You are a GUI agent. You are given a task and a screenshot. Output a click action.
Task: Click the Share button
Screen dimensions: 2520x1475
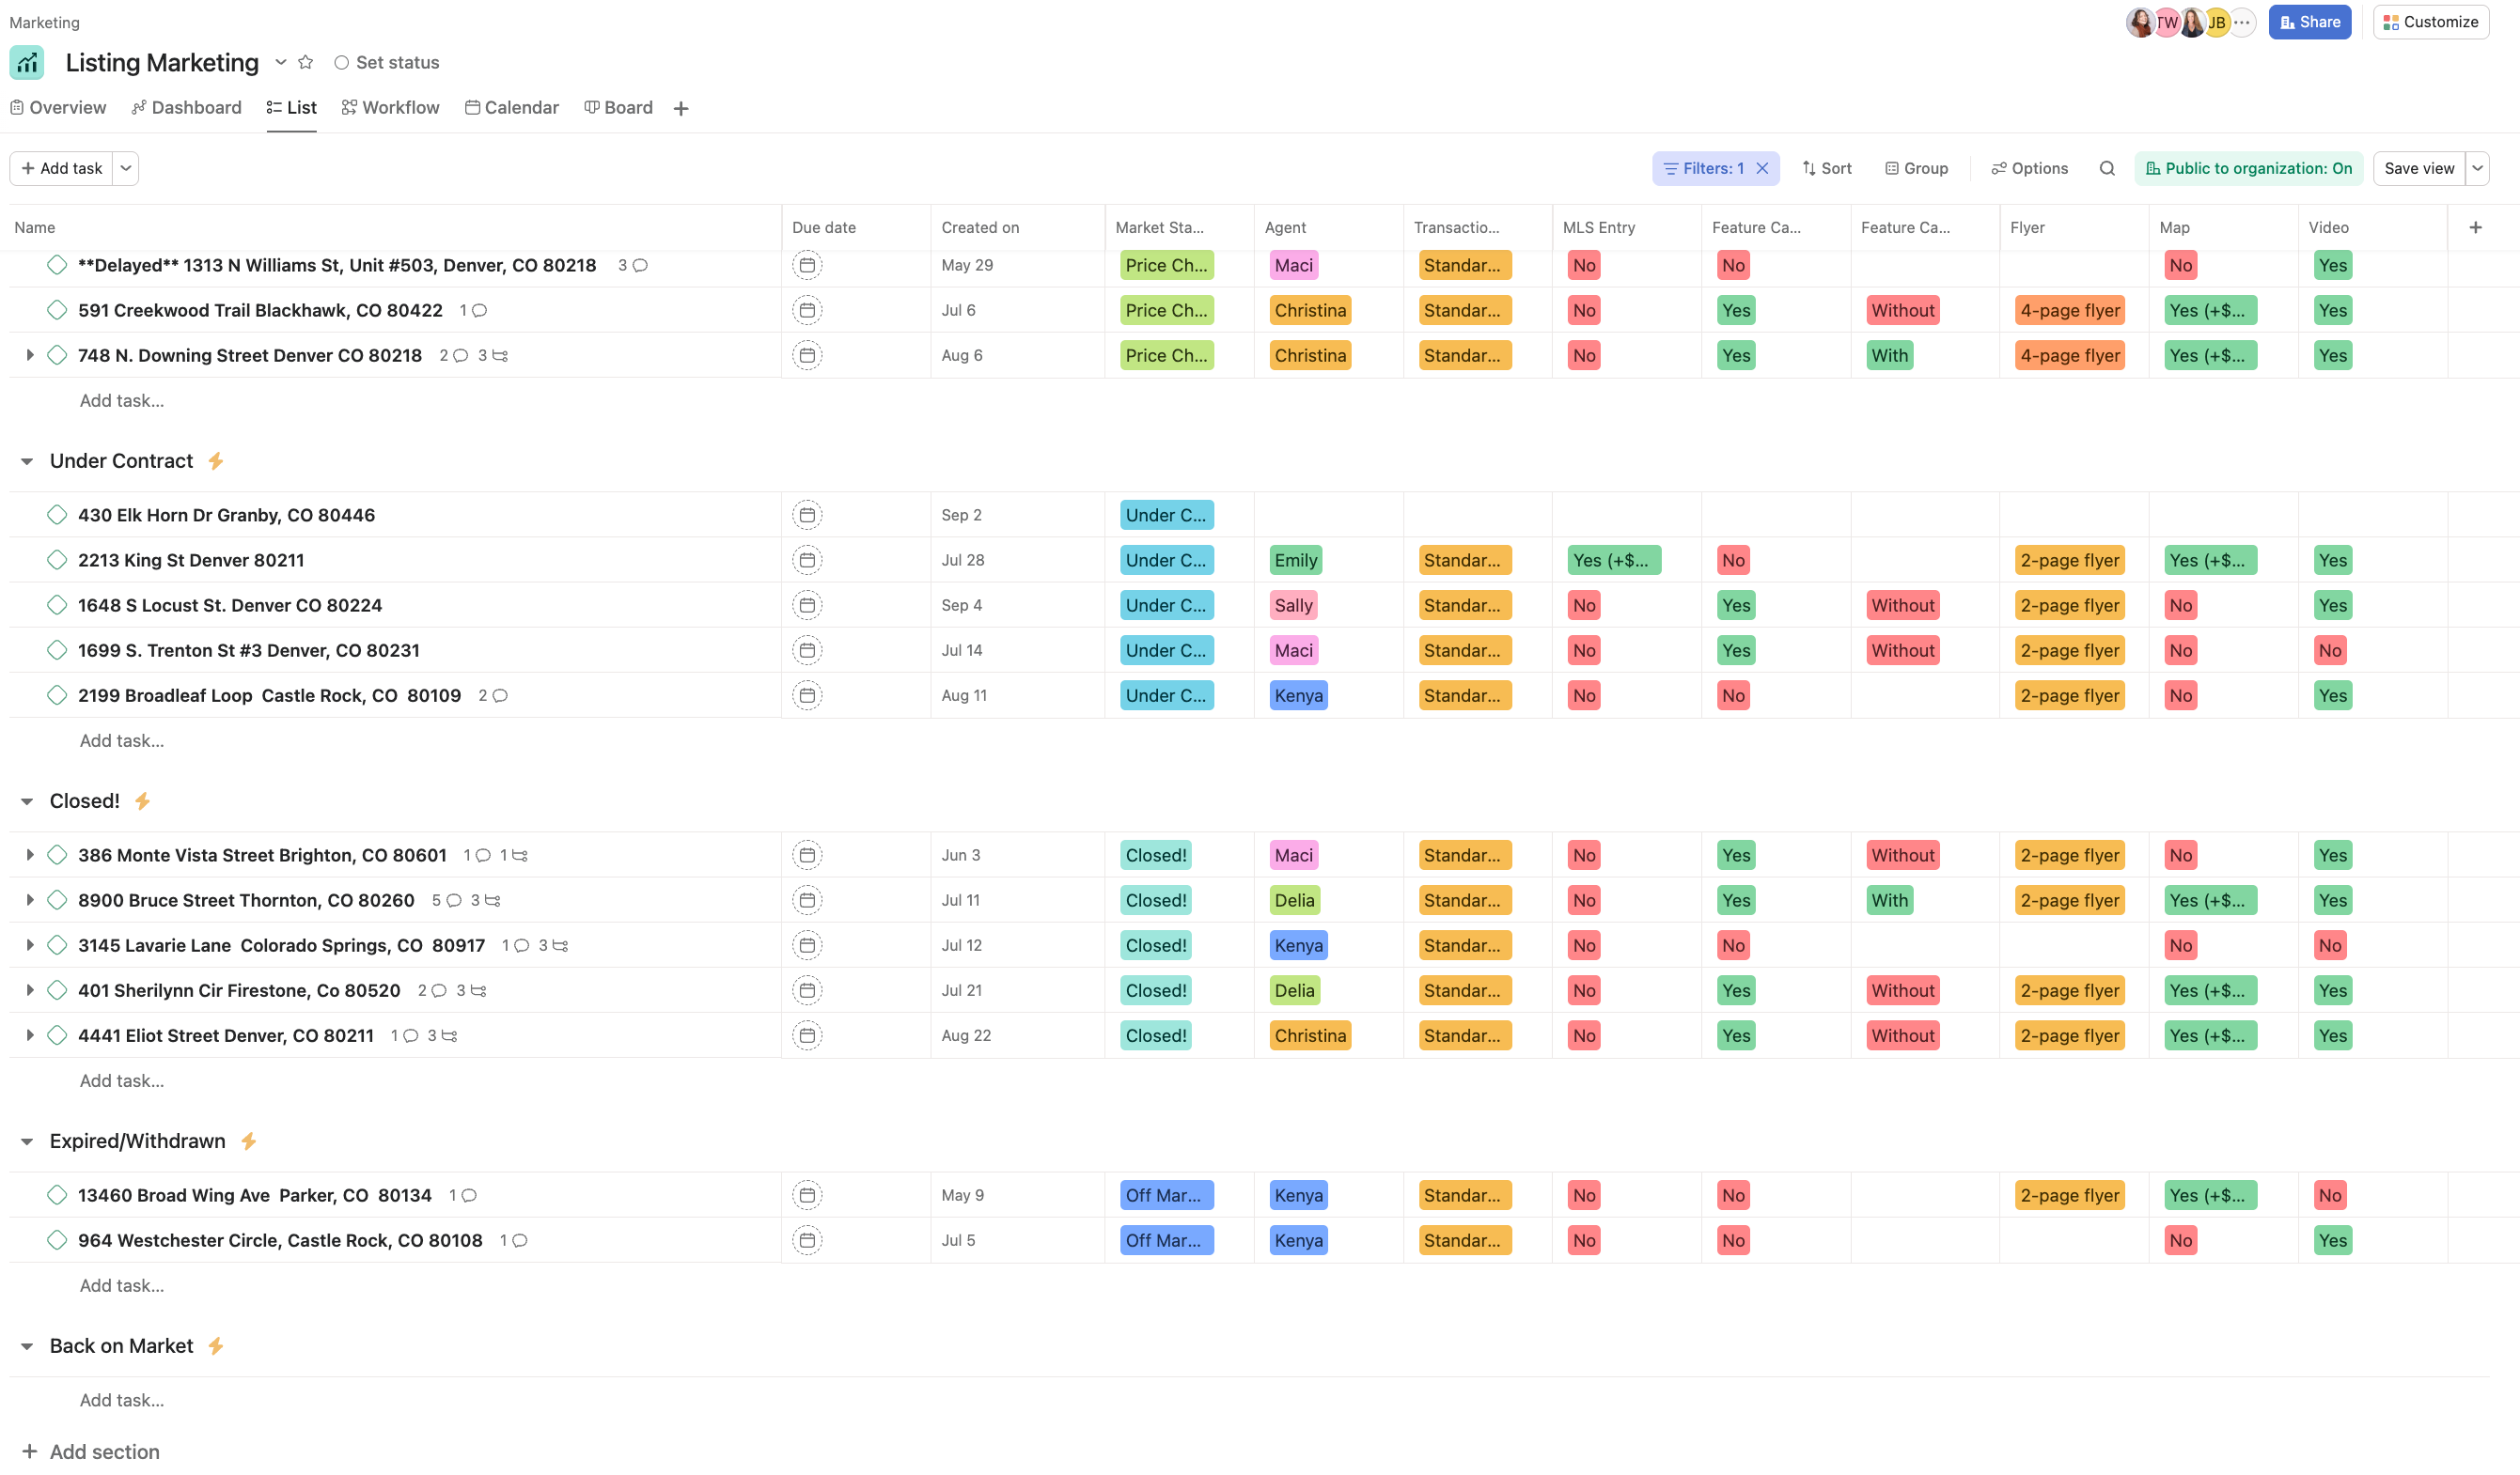pyautogui.click(x=2309, y=21)
